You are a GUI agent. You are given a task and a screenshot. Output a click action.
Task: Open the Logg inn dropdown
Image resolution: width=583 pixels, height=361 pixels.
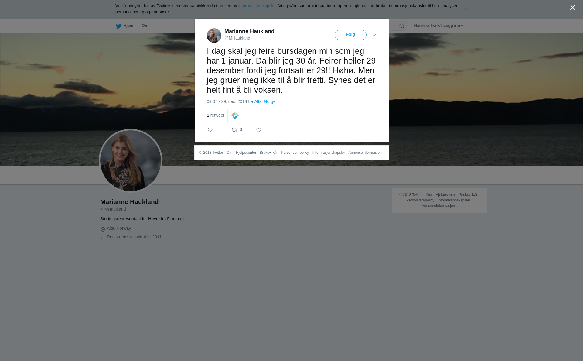[453, 26]
